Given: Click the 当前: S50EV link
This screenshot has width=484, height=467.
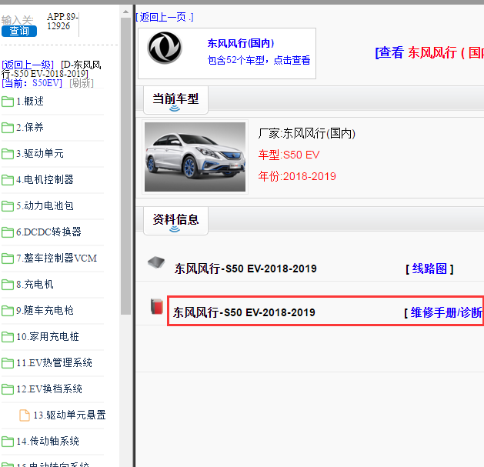Looking at the screenshot, I should 32,83.
